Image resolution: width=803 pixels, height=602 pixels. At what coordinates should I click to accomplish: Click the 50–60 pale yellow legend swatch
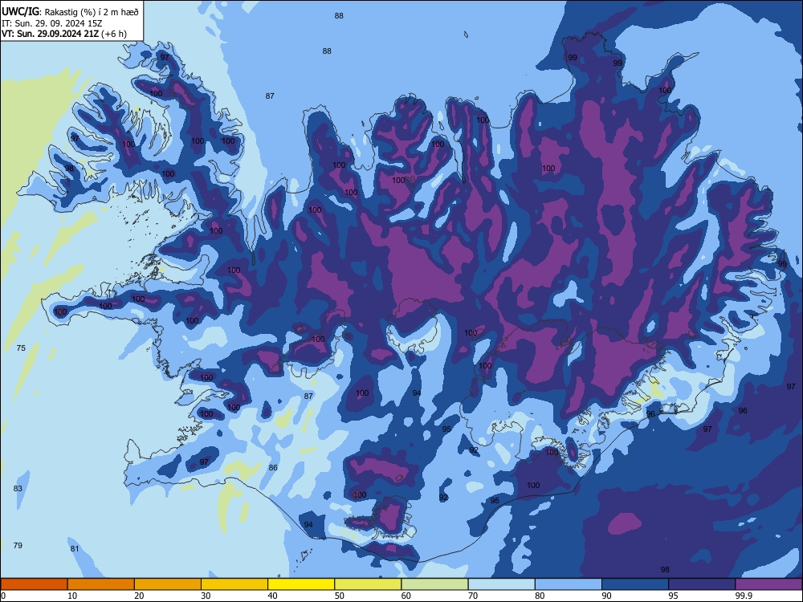point(369,584)
